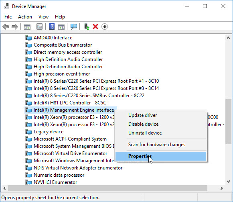Click the vertical scrollbar up arrow
Screen dimensions: 233x202
point(229,38)
